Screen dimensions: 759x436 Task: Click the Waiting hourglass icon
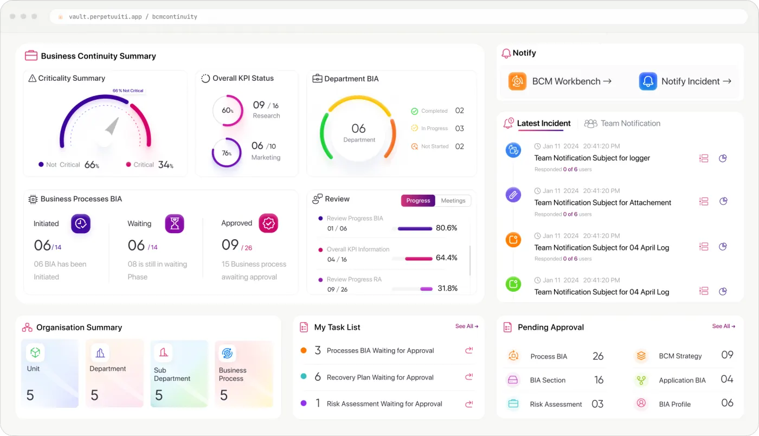(x=175, y=223)
